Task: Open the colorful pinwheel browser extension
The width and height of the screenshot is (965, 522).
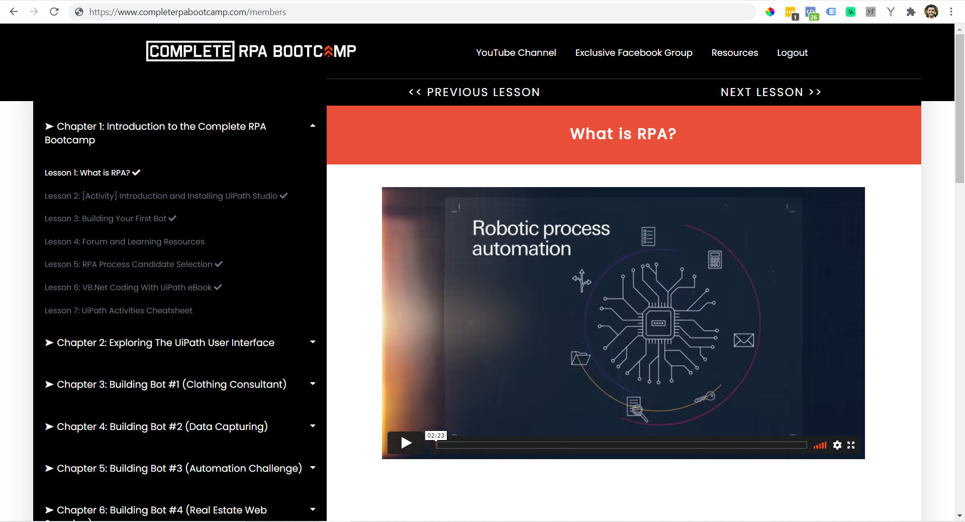Action: tap(770, 12)
